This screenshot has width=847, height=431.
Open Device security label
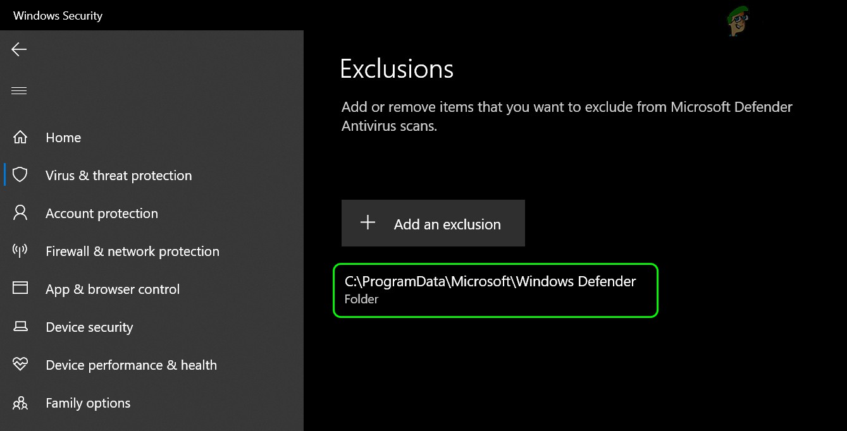[89, 327]
